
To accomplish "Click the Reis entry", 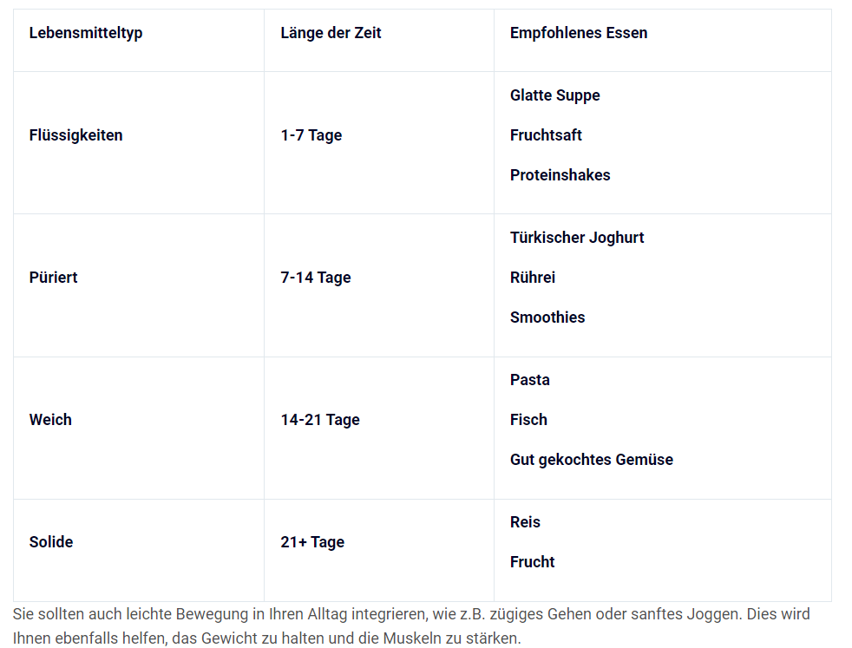I will pyautogui.click(x=525, y=522).
